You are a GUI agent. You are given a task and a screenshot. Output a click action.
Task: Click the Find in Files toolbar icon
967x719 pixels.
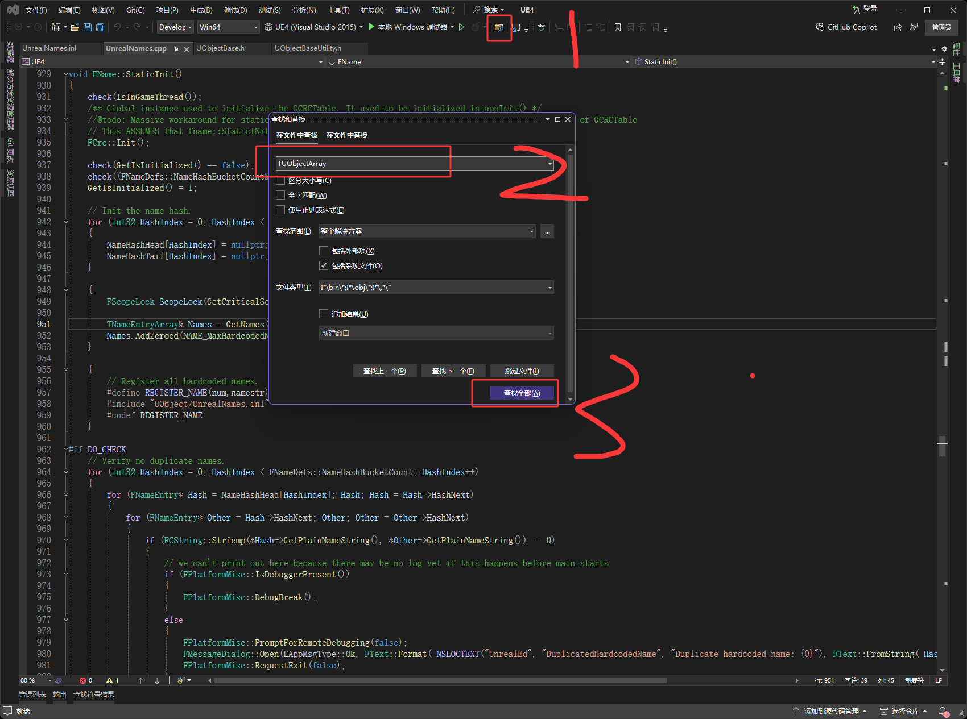(x=499, y=27)
